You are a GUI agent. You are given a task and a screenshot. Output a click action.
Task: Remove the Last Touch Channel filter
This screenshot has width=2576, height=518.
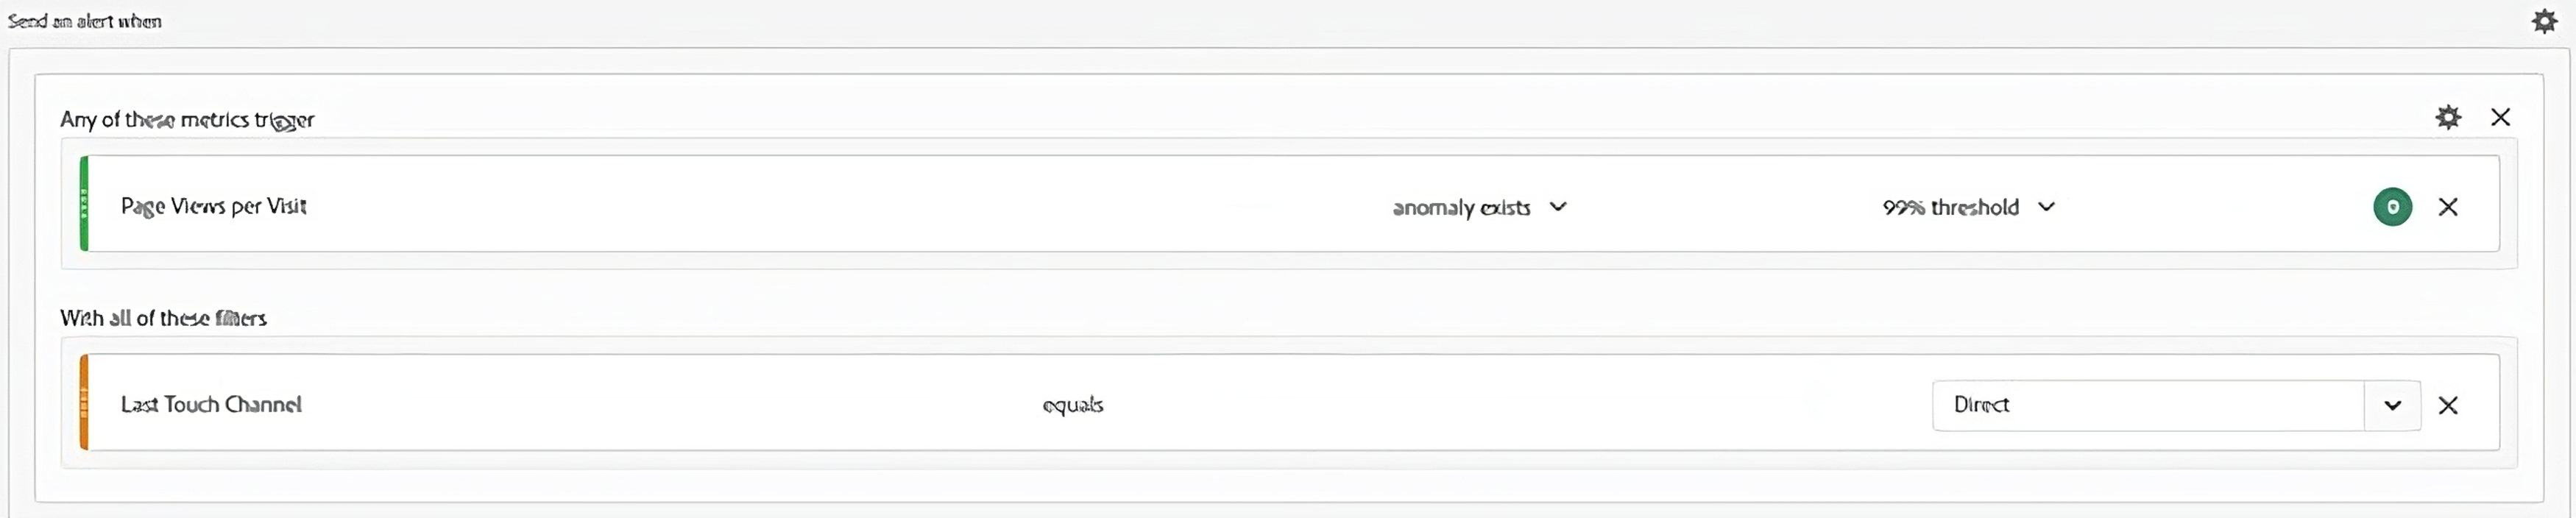[x=2450, y=405]
